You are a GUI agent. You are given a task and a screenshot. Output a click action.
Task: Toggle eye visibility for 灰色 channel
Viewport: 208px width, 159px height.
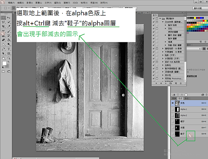tap(173, 103)
